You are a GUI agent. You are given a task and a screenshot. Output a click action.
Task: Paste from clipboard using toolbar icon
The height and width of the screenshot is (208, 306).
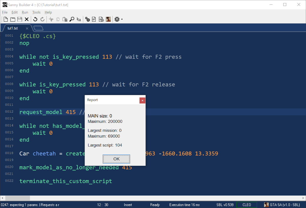(65, 19)
